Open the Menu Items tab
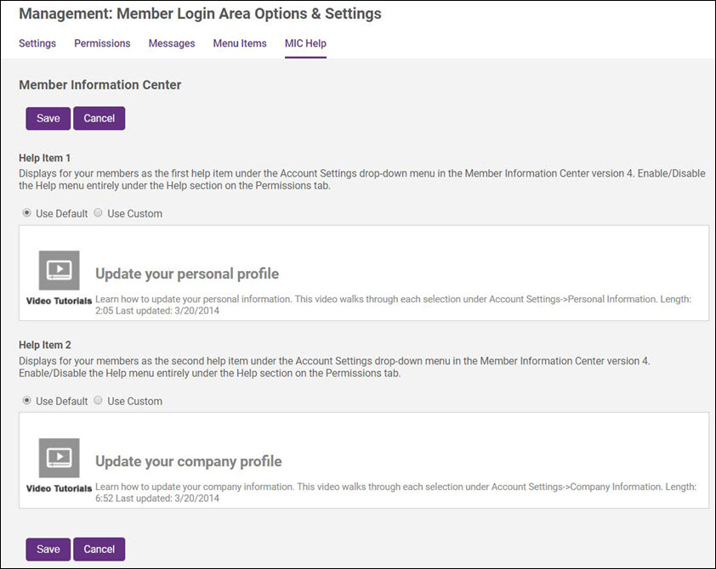The width and height of the screenshot is (716, 569). click(x=240, y=43)
